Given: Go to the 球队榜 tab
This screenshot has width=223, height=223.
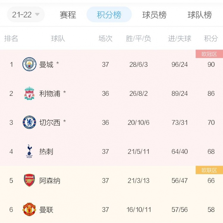Looking at the screenshot, I should pos(200,15).
